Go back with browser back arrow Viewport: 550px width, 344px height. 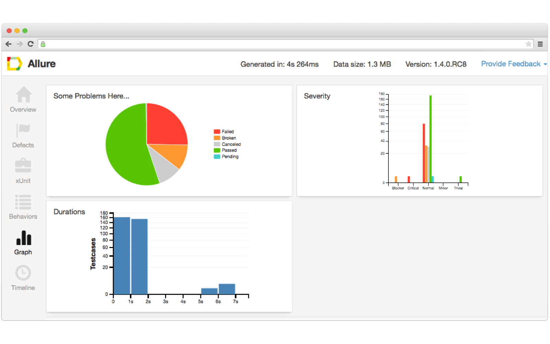tap(9, 44)
